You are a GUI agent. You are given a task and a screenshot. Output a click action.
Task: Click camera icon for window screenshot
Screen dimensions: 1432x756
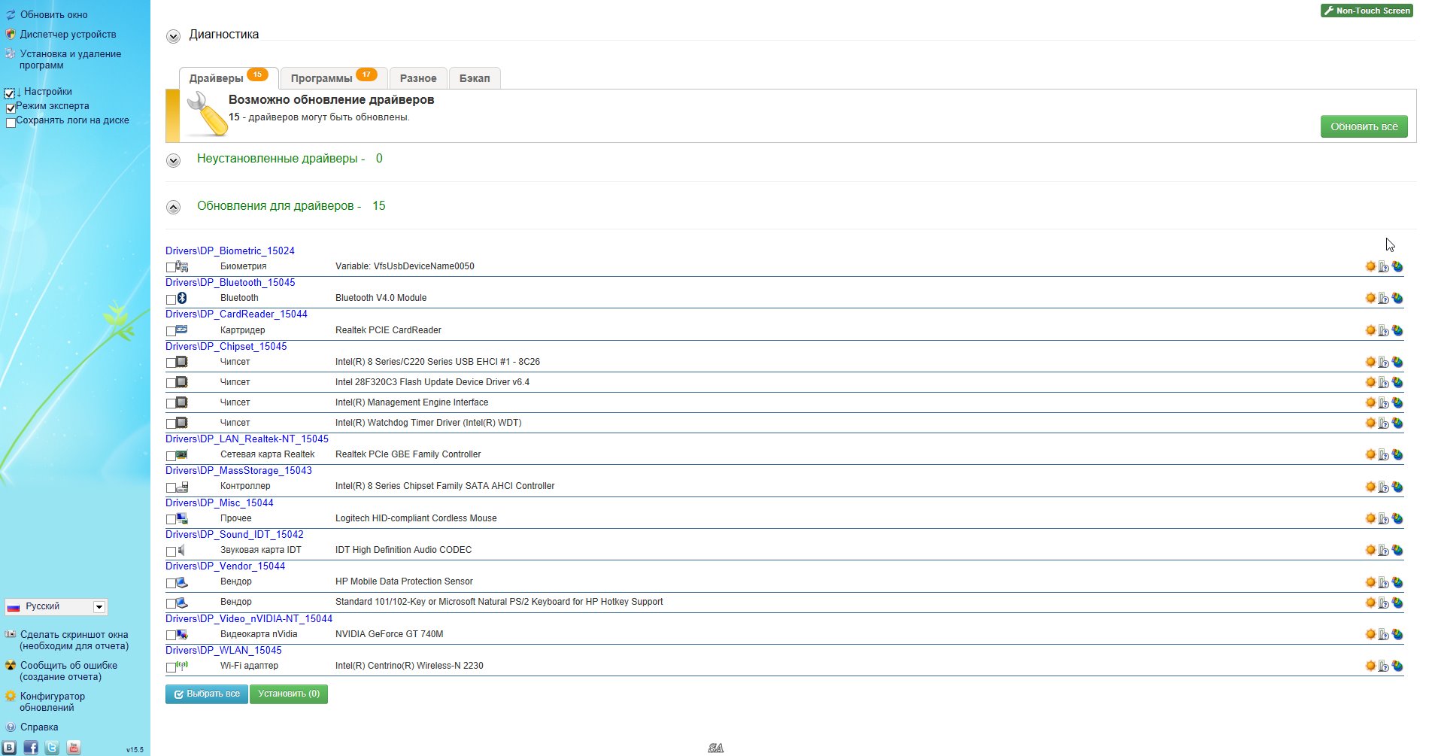tap(11, 635)
